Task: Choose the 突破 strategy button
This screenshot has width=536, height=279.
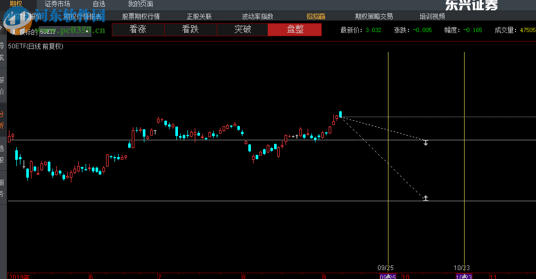Action: (243, 29)
